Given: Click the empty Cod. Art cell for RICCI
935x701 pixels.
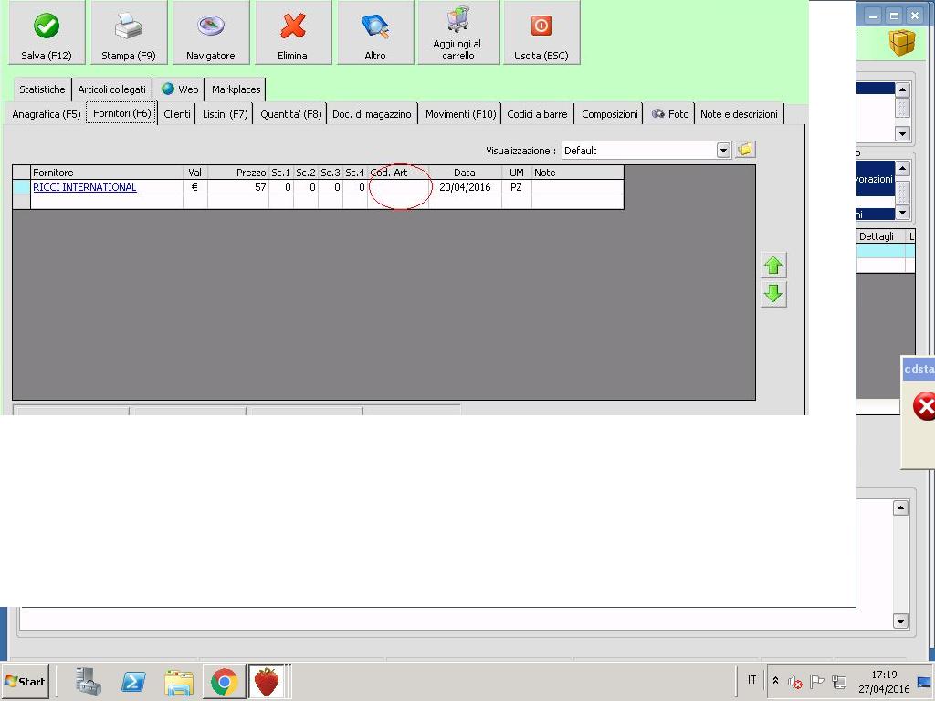Looking at the screenshot, I should [x=398, y=187].
